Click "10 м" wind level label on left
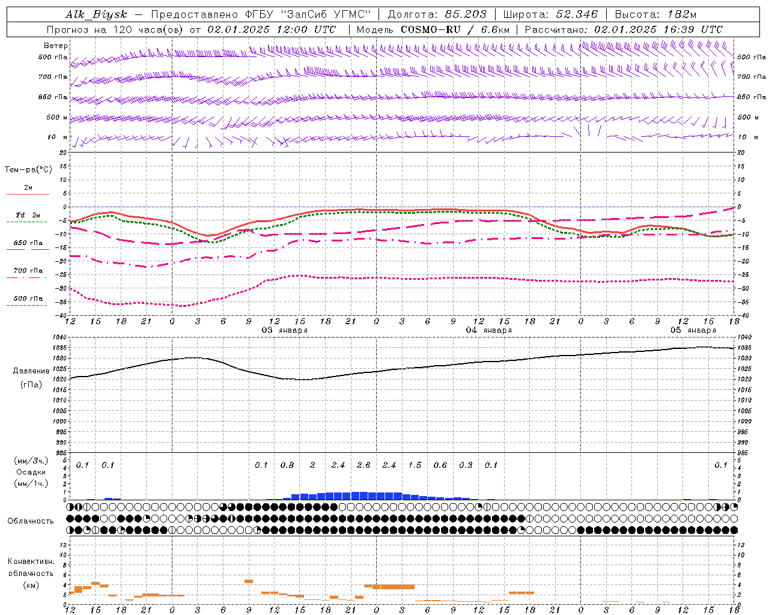The width and height of the screenshot is (769, 615). click(57, 137)
